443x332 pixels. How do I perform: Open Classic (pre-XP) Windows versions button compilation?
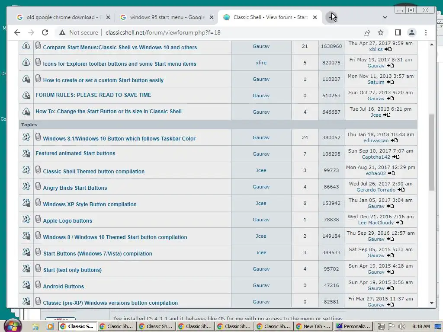click(x=110, y=303)
